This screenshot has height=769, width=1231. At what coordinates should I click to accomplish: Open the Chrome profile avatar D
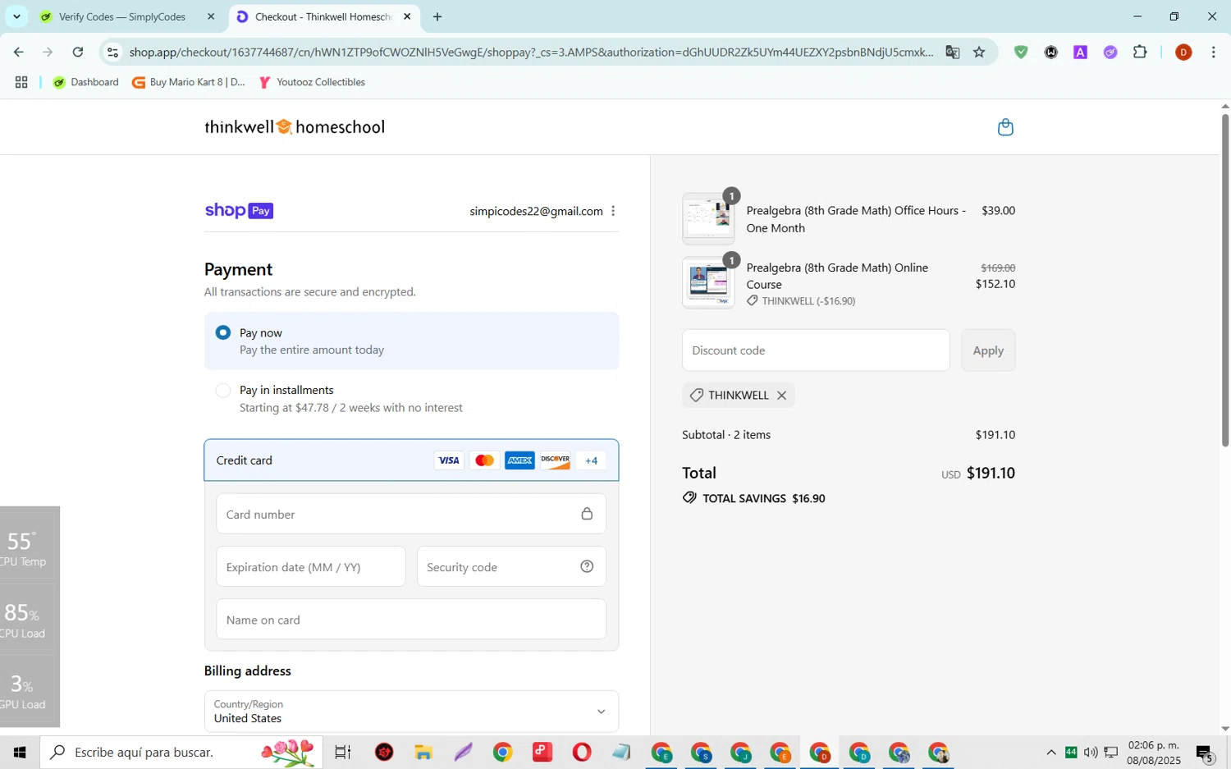tap(1183, 52)
